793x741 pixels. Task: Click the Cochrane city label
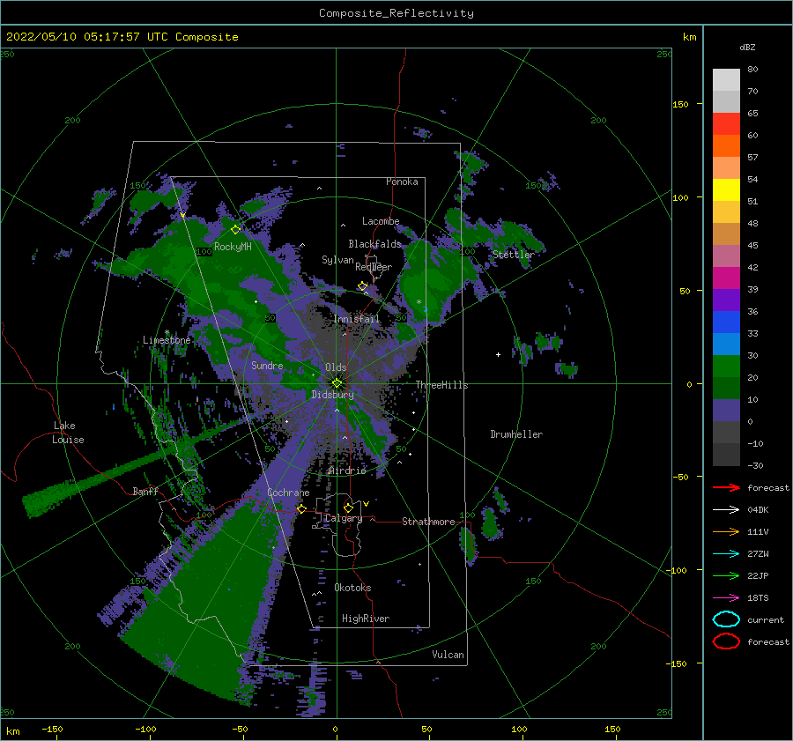pyautogui.click(x=288, y=493)
